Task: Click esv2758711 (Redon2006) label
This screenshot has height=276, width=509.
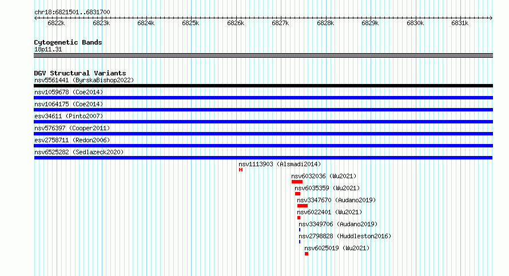Action: click(72, 140)
